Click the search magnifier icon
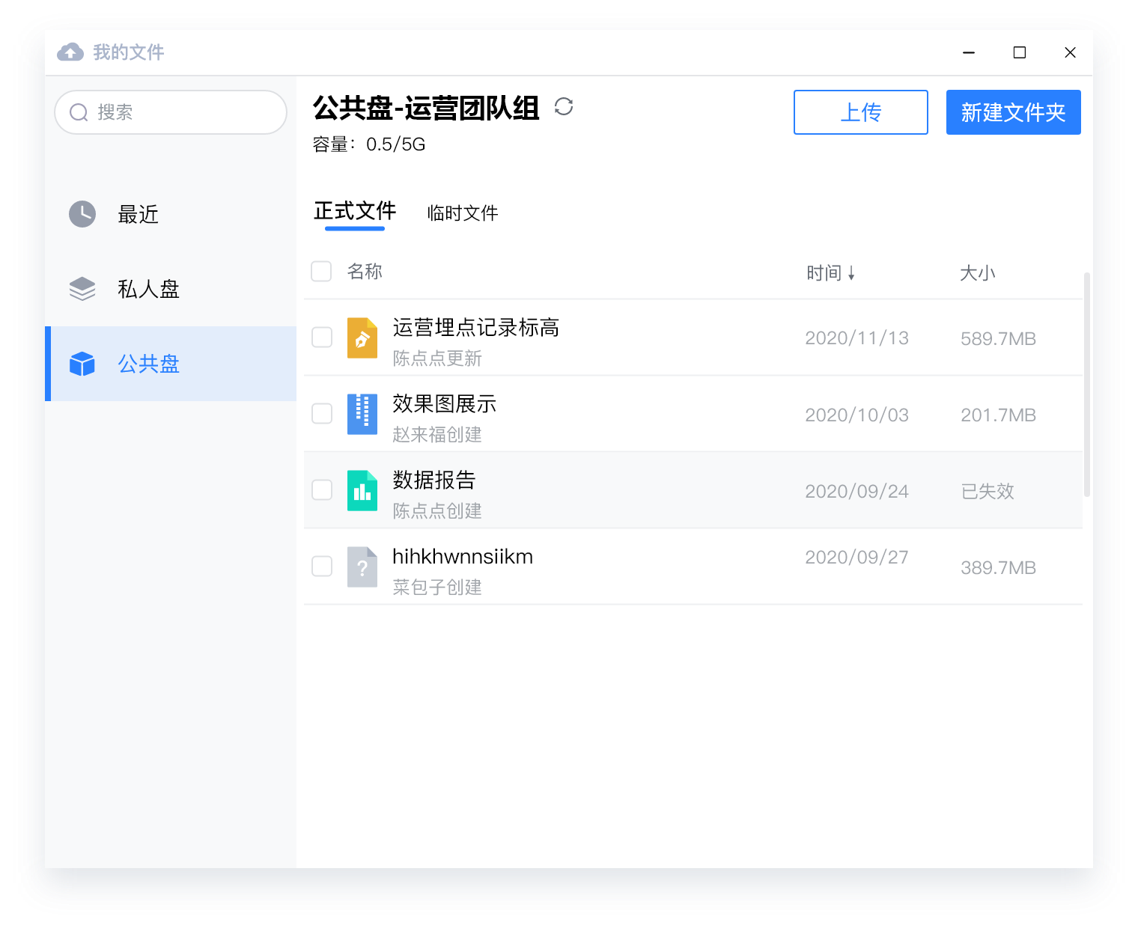Viewport: 1138px width, 928px height. [79, 112]
